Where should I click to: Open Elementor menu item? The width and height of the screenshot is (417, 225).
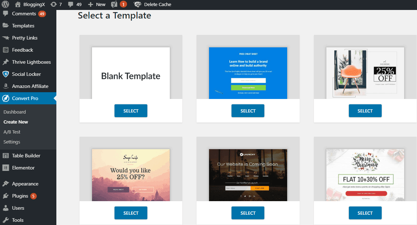point(23,168)
